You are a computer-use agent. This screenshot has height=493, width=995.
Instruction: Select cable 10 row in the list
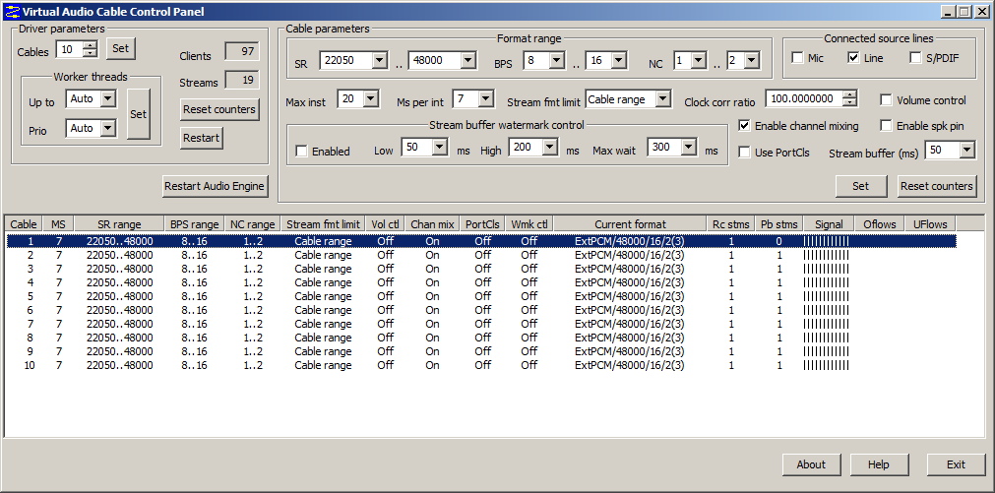point(481,365)
